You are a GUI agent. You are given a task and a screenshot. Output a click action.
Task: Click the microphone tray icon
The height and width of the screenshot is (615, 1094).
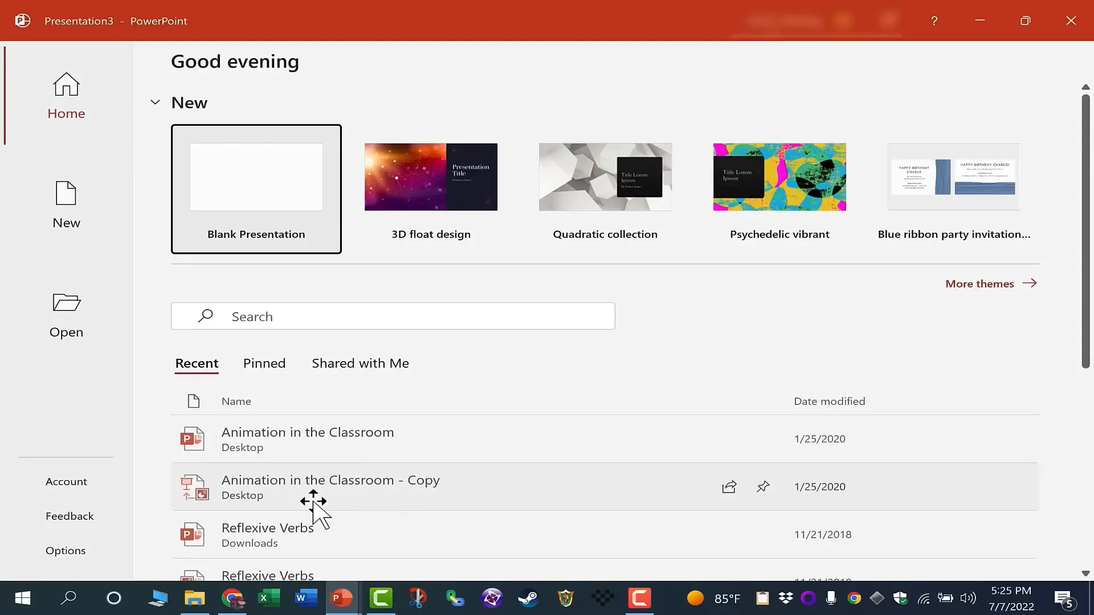[x=831, y=598]
